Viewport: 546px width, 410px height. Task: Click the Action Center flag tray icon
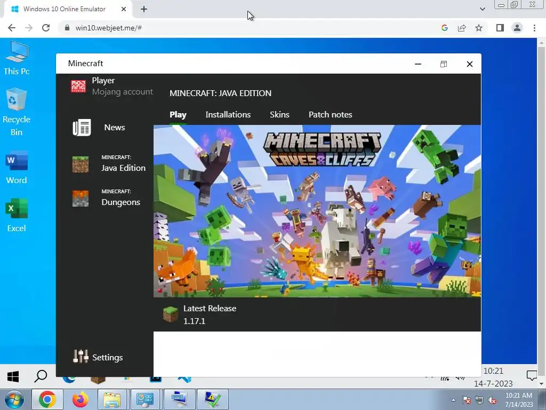(x=466, y=400)
